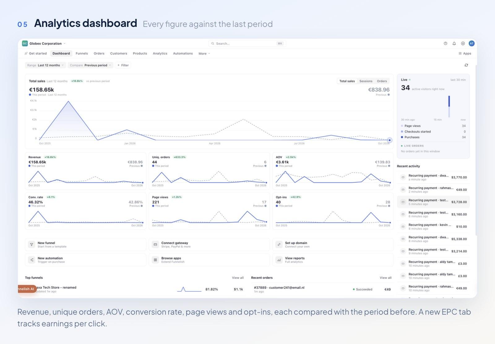The width and height of the screenshot is (495, 344).
Task: Open recent order #37889
Action: tap(322, 289)
